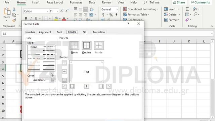Click the Comments button
Viewport: 215px width, 121px height.
click(201, 2)
